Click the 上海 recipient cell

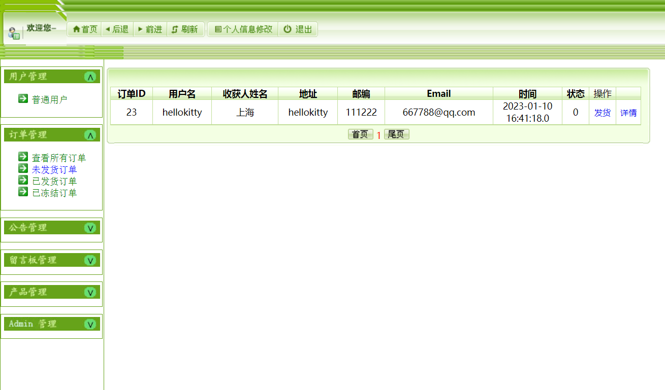pos(245,112)
